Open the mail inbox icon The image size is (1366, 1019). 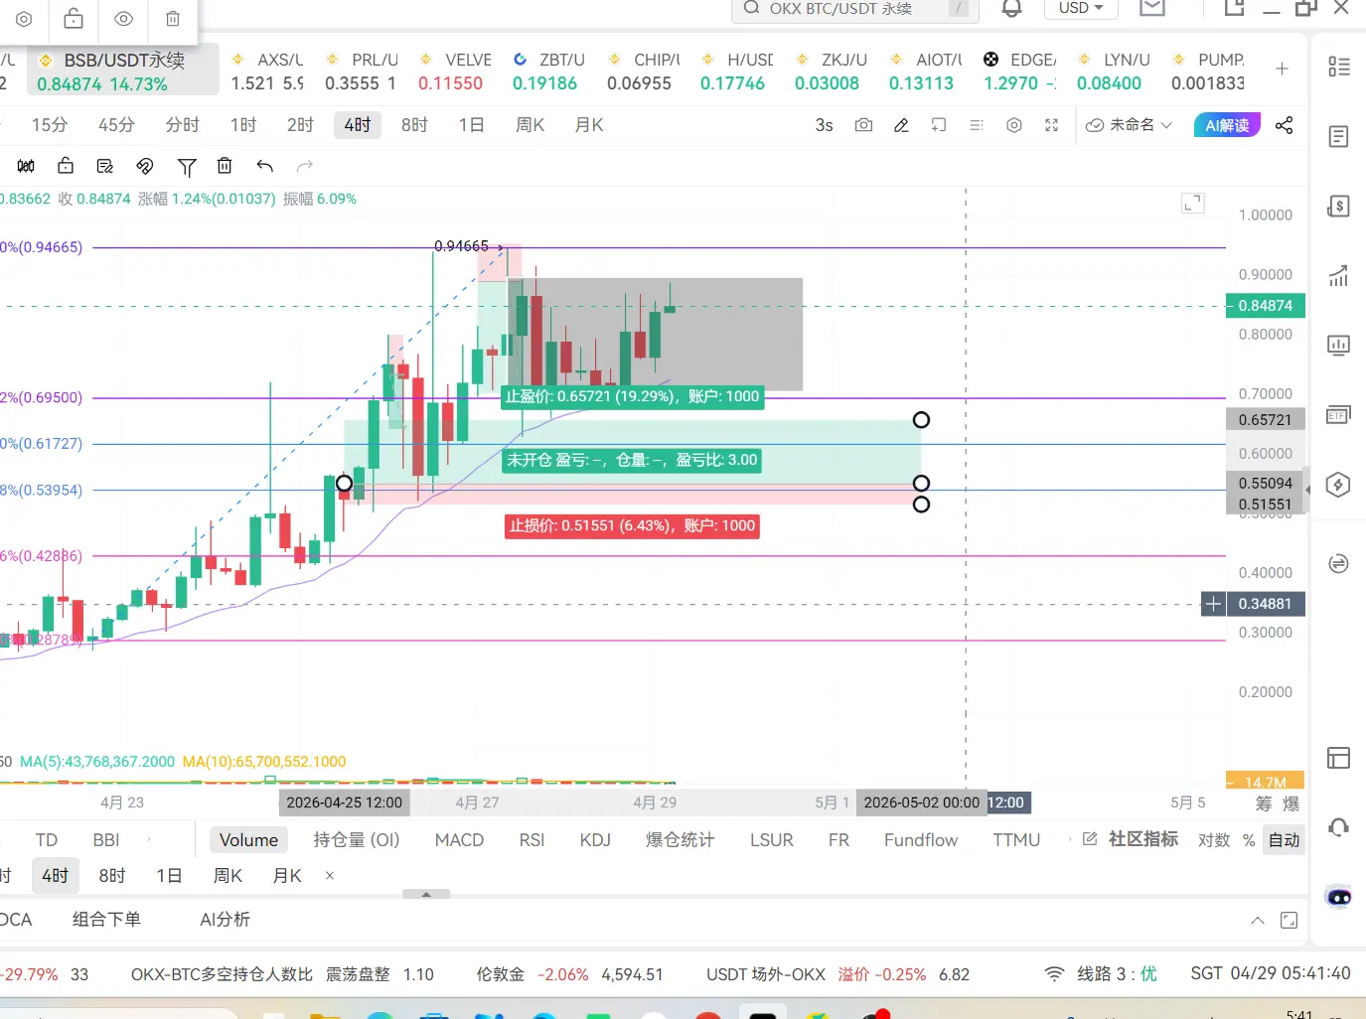point(1152,8)
